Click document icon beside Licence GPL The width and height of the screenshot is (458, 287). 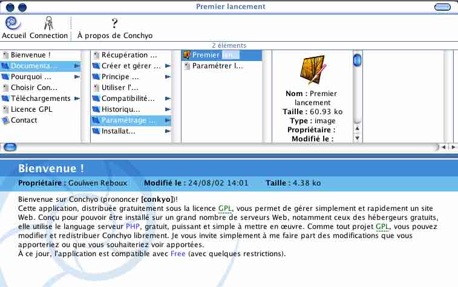click(5, 109)
